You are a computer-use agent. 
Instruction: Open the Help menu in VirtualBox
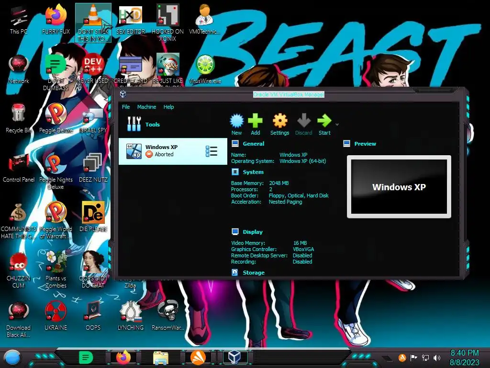click(x=168, y=107)
